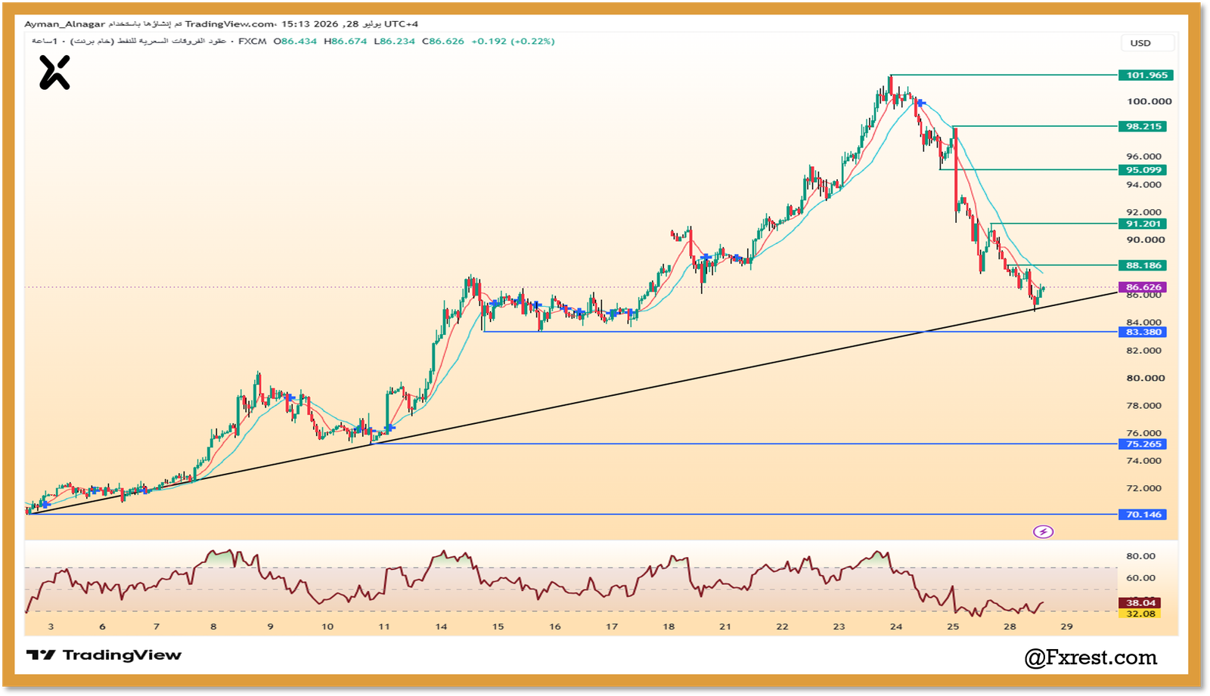
Task: Click the 96.000 price axis tick
Action: tap(1143, 156)
